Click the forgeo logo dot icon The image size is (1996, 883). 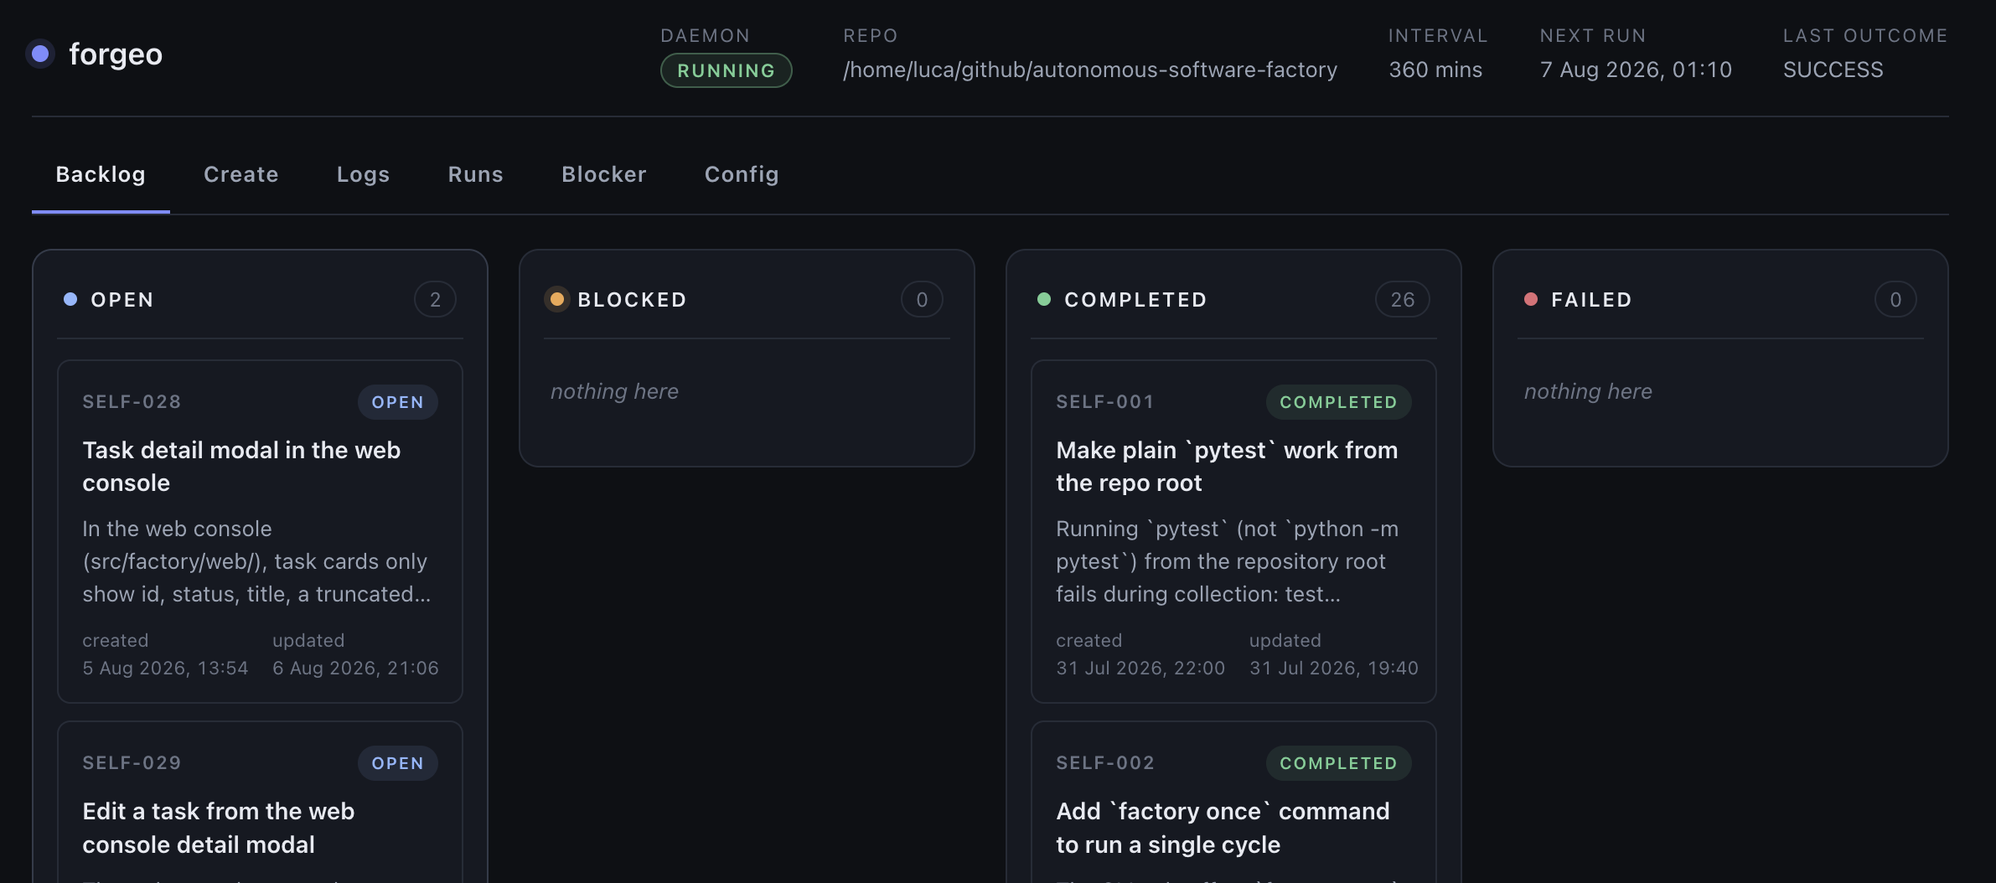[40, 54]
